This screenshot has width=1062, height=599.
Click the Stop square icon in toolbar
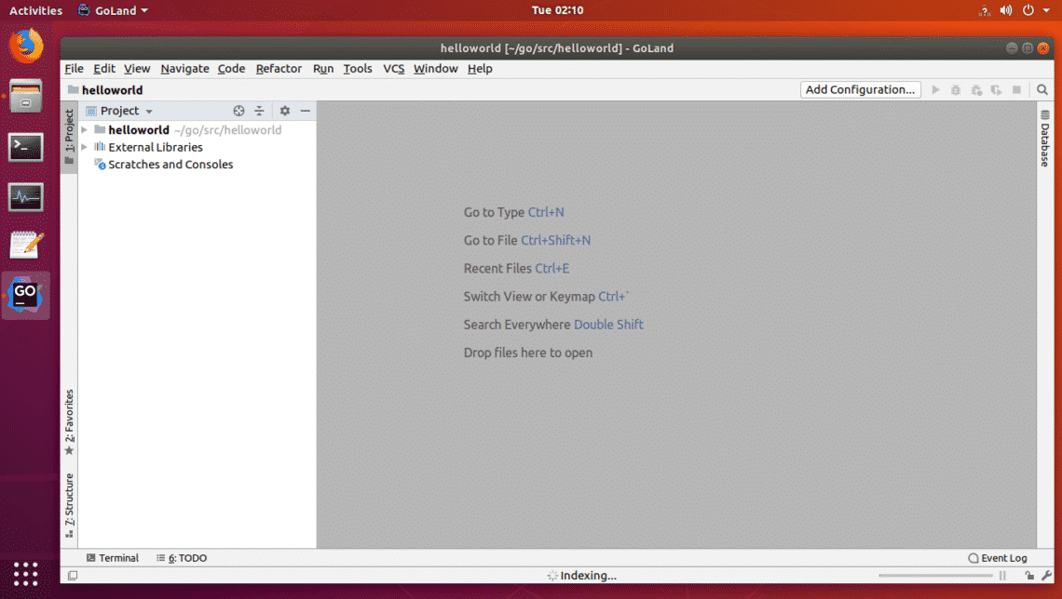pos(1017,90)
